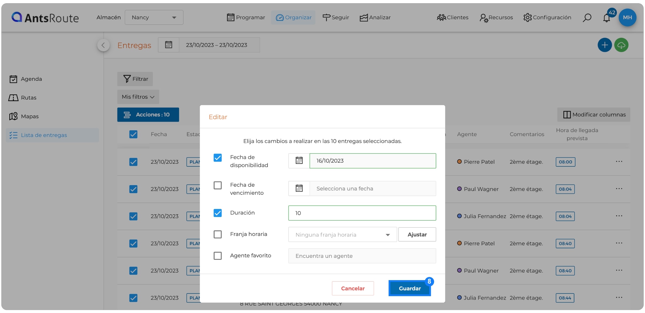
Task: Click the 23/10/2023 – 23/10/2023 date range field
Action: point(219,45)
